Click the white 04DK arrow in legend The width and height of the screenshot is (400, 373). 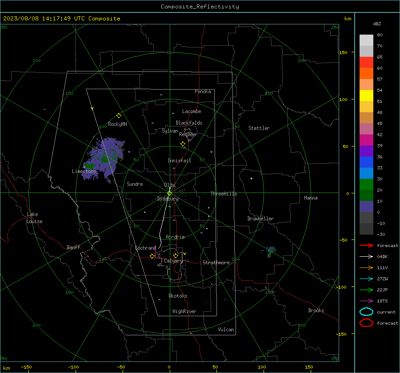pos(366,257)
